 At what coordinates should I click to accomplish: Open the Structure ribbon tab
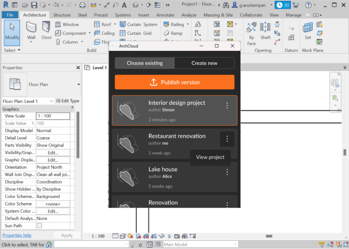click(62, 15)
